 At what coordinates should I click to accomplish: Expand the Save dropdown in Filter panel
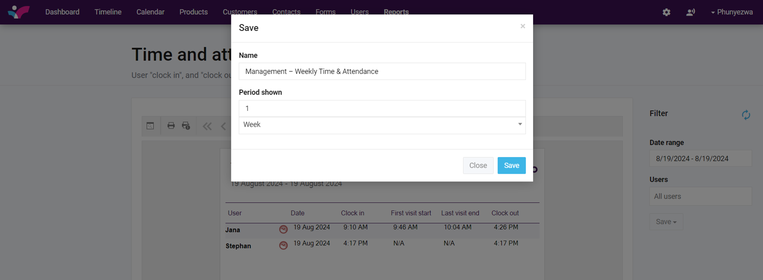point(666,222)
